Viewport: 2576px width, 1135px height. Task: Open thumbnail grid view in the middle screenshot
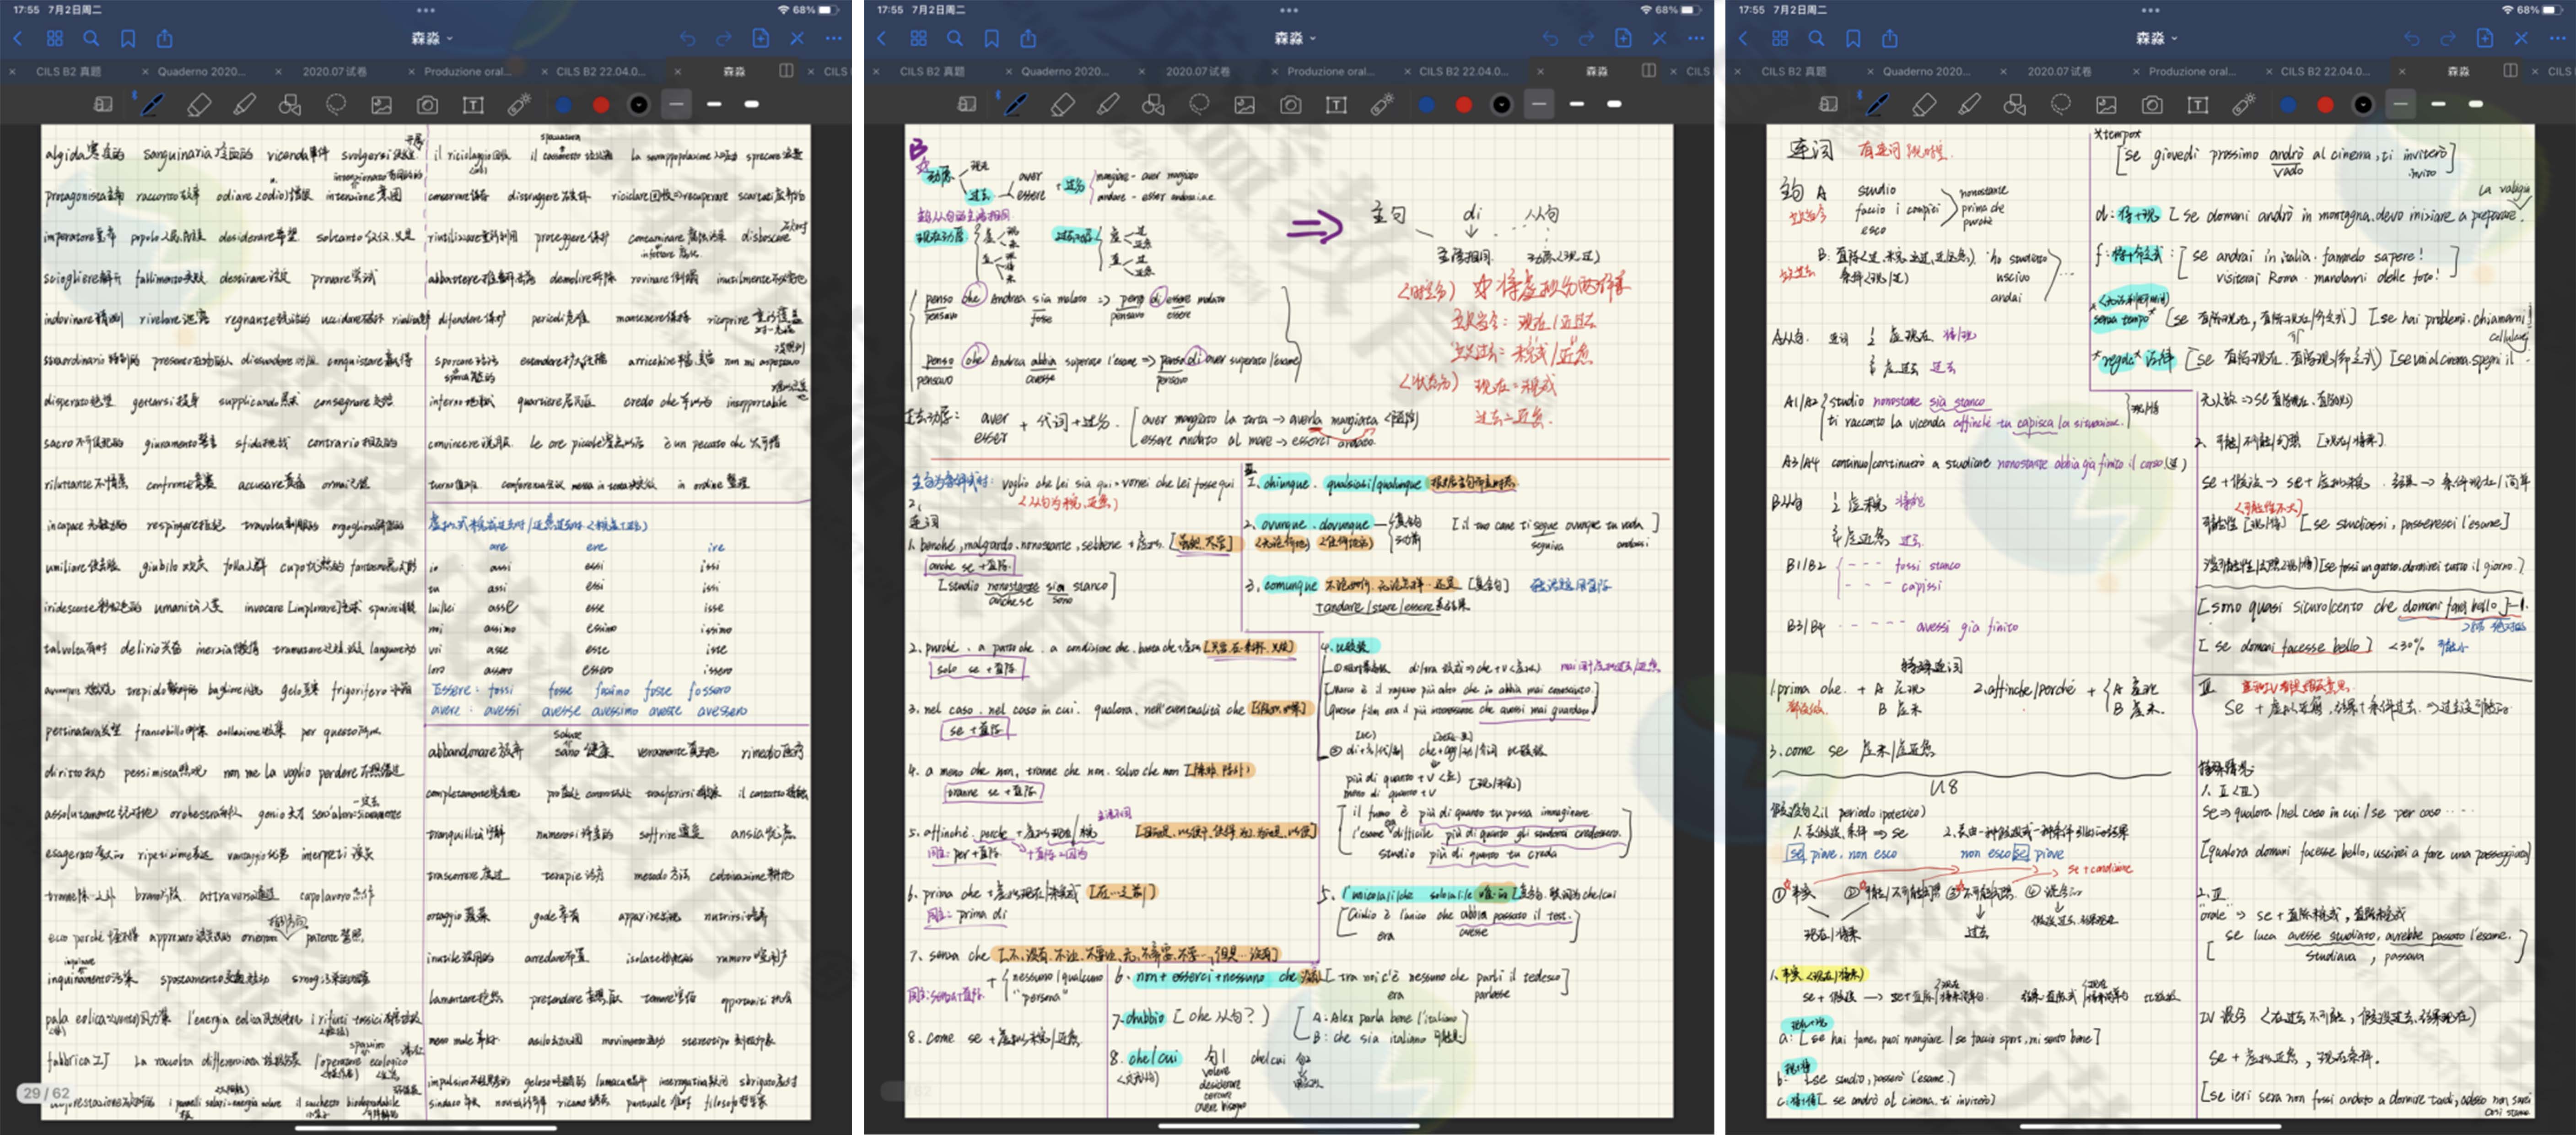919,39
